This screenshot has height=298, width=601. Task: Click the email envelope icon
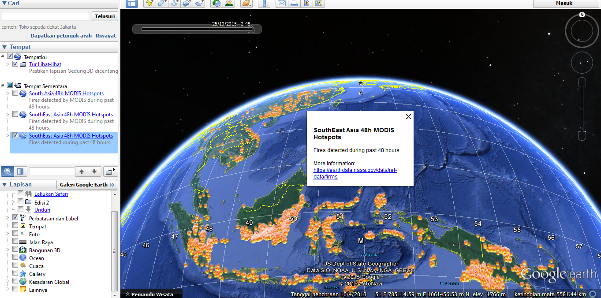point(281,4)
